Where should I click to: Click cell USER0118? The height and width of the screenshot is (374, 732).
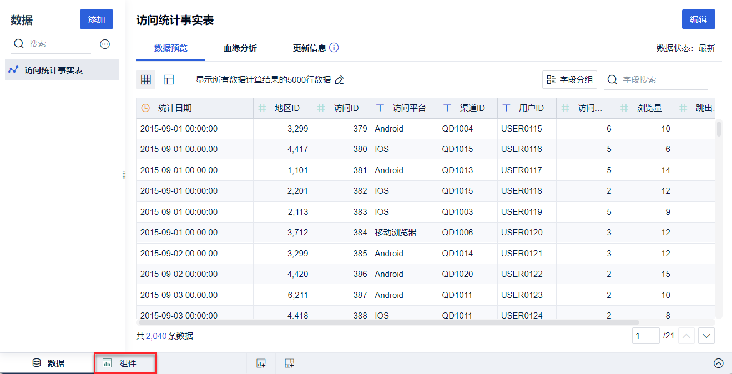[x=527, y=191]
